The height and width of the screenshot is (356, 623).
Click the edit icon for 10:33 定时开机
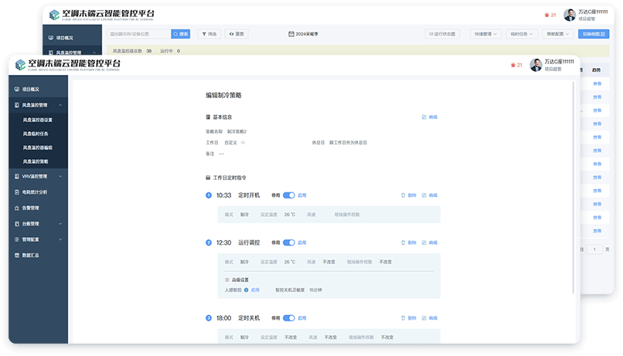[424, 195]
